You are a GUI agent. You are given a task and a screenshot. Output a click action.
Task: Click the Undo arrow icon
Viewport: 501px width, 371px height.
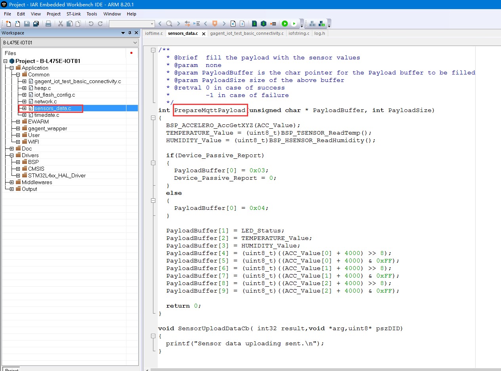click(91, 24)
